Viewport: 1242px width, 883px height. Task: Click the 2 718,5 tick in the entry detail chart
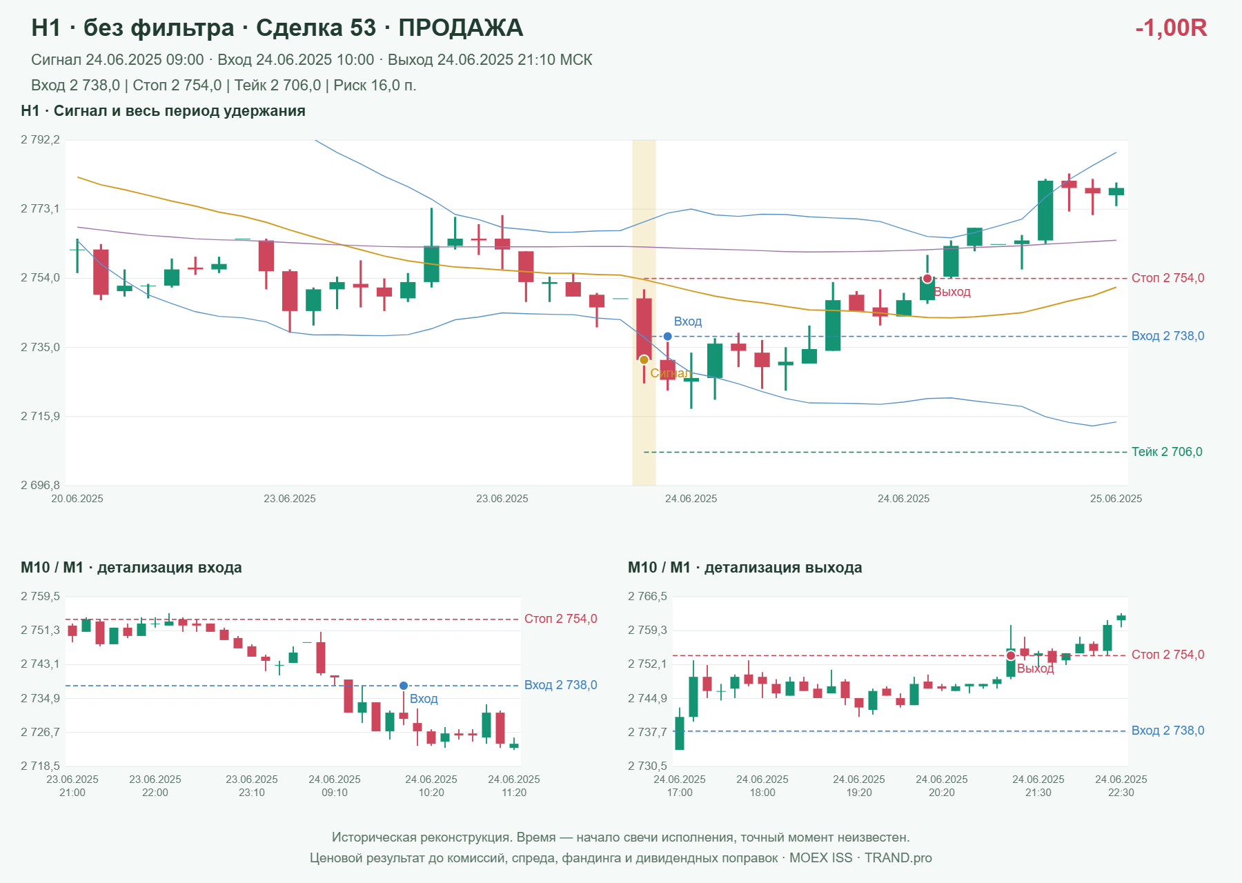tap(40, 766)
